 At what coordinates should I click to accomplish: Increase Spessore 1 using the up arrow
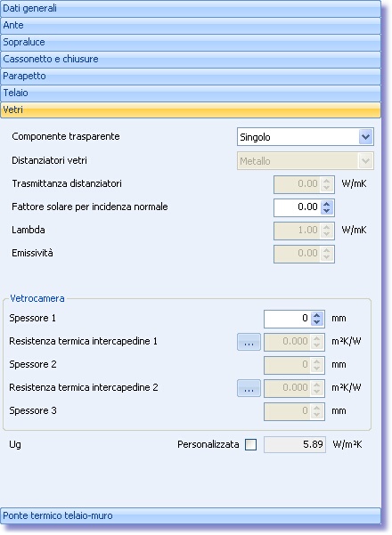317,315
